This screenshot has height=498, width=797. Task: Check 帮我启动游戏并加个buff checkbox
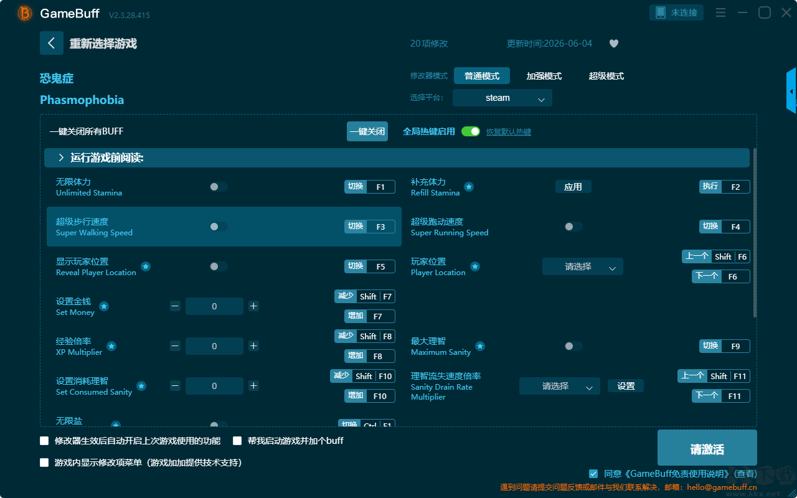(237, 441)
